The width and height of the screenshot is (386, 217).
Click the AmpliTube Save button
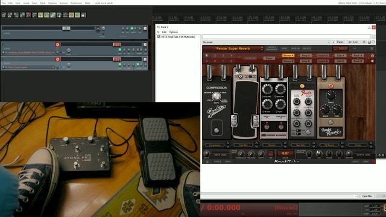(284, 48)
